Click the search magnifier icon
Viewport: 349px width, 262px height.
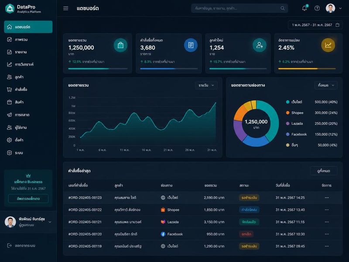tap(282, 8)
